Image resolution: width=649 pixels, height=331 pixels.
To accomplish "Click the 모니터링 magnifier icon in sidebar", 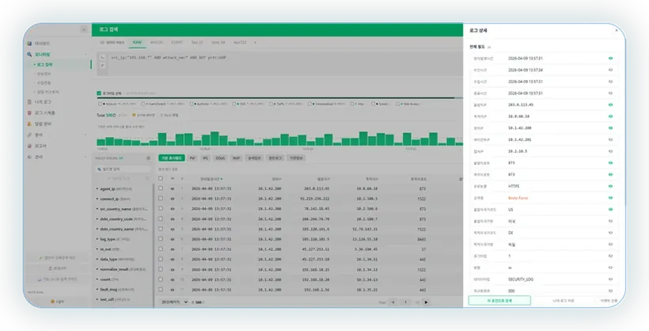I will [x=29, y=55].
